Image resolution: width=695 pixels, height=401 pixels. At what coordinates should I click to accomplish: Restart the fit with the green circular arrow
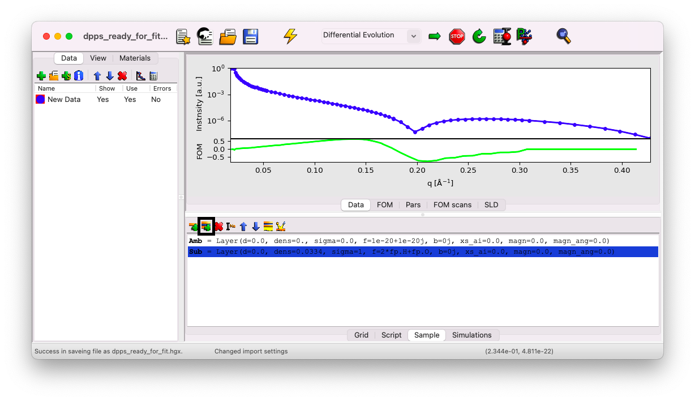(479, 37)
